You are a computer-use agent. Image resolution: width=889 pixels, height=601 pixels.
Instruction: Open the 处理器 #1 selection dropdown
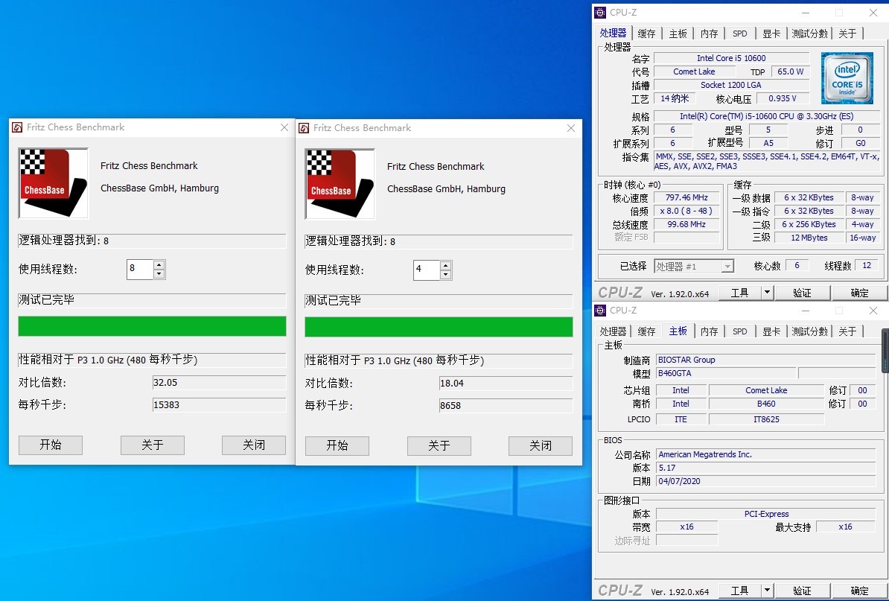point(694,266)
